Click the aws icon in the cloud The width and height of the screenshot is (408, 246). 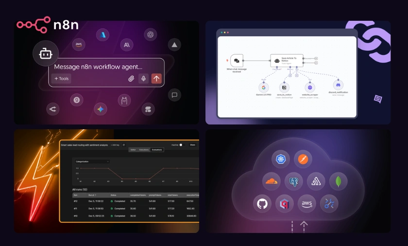click(307, 204)
